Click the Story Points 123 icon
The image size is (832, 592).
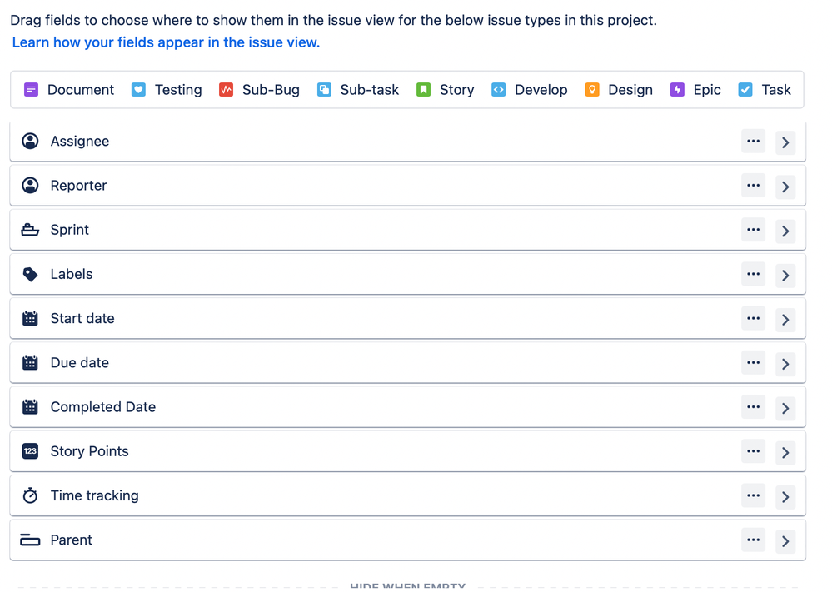30,451
